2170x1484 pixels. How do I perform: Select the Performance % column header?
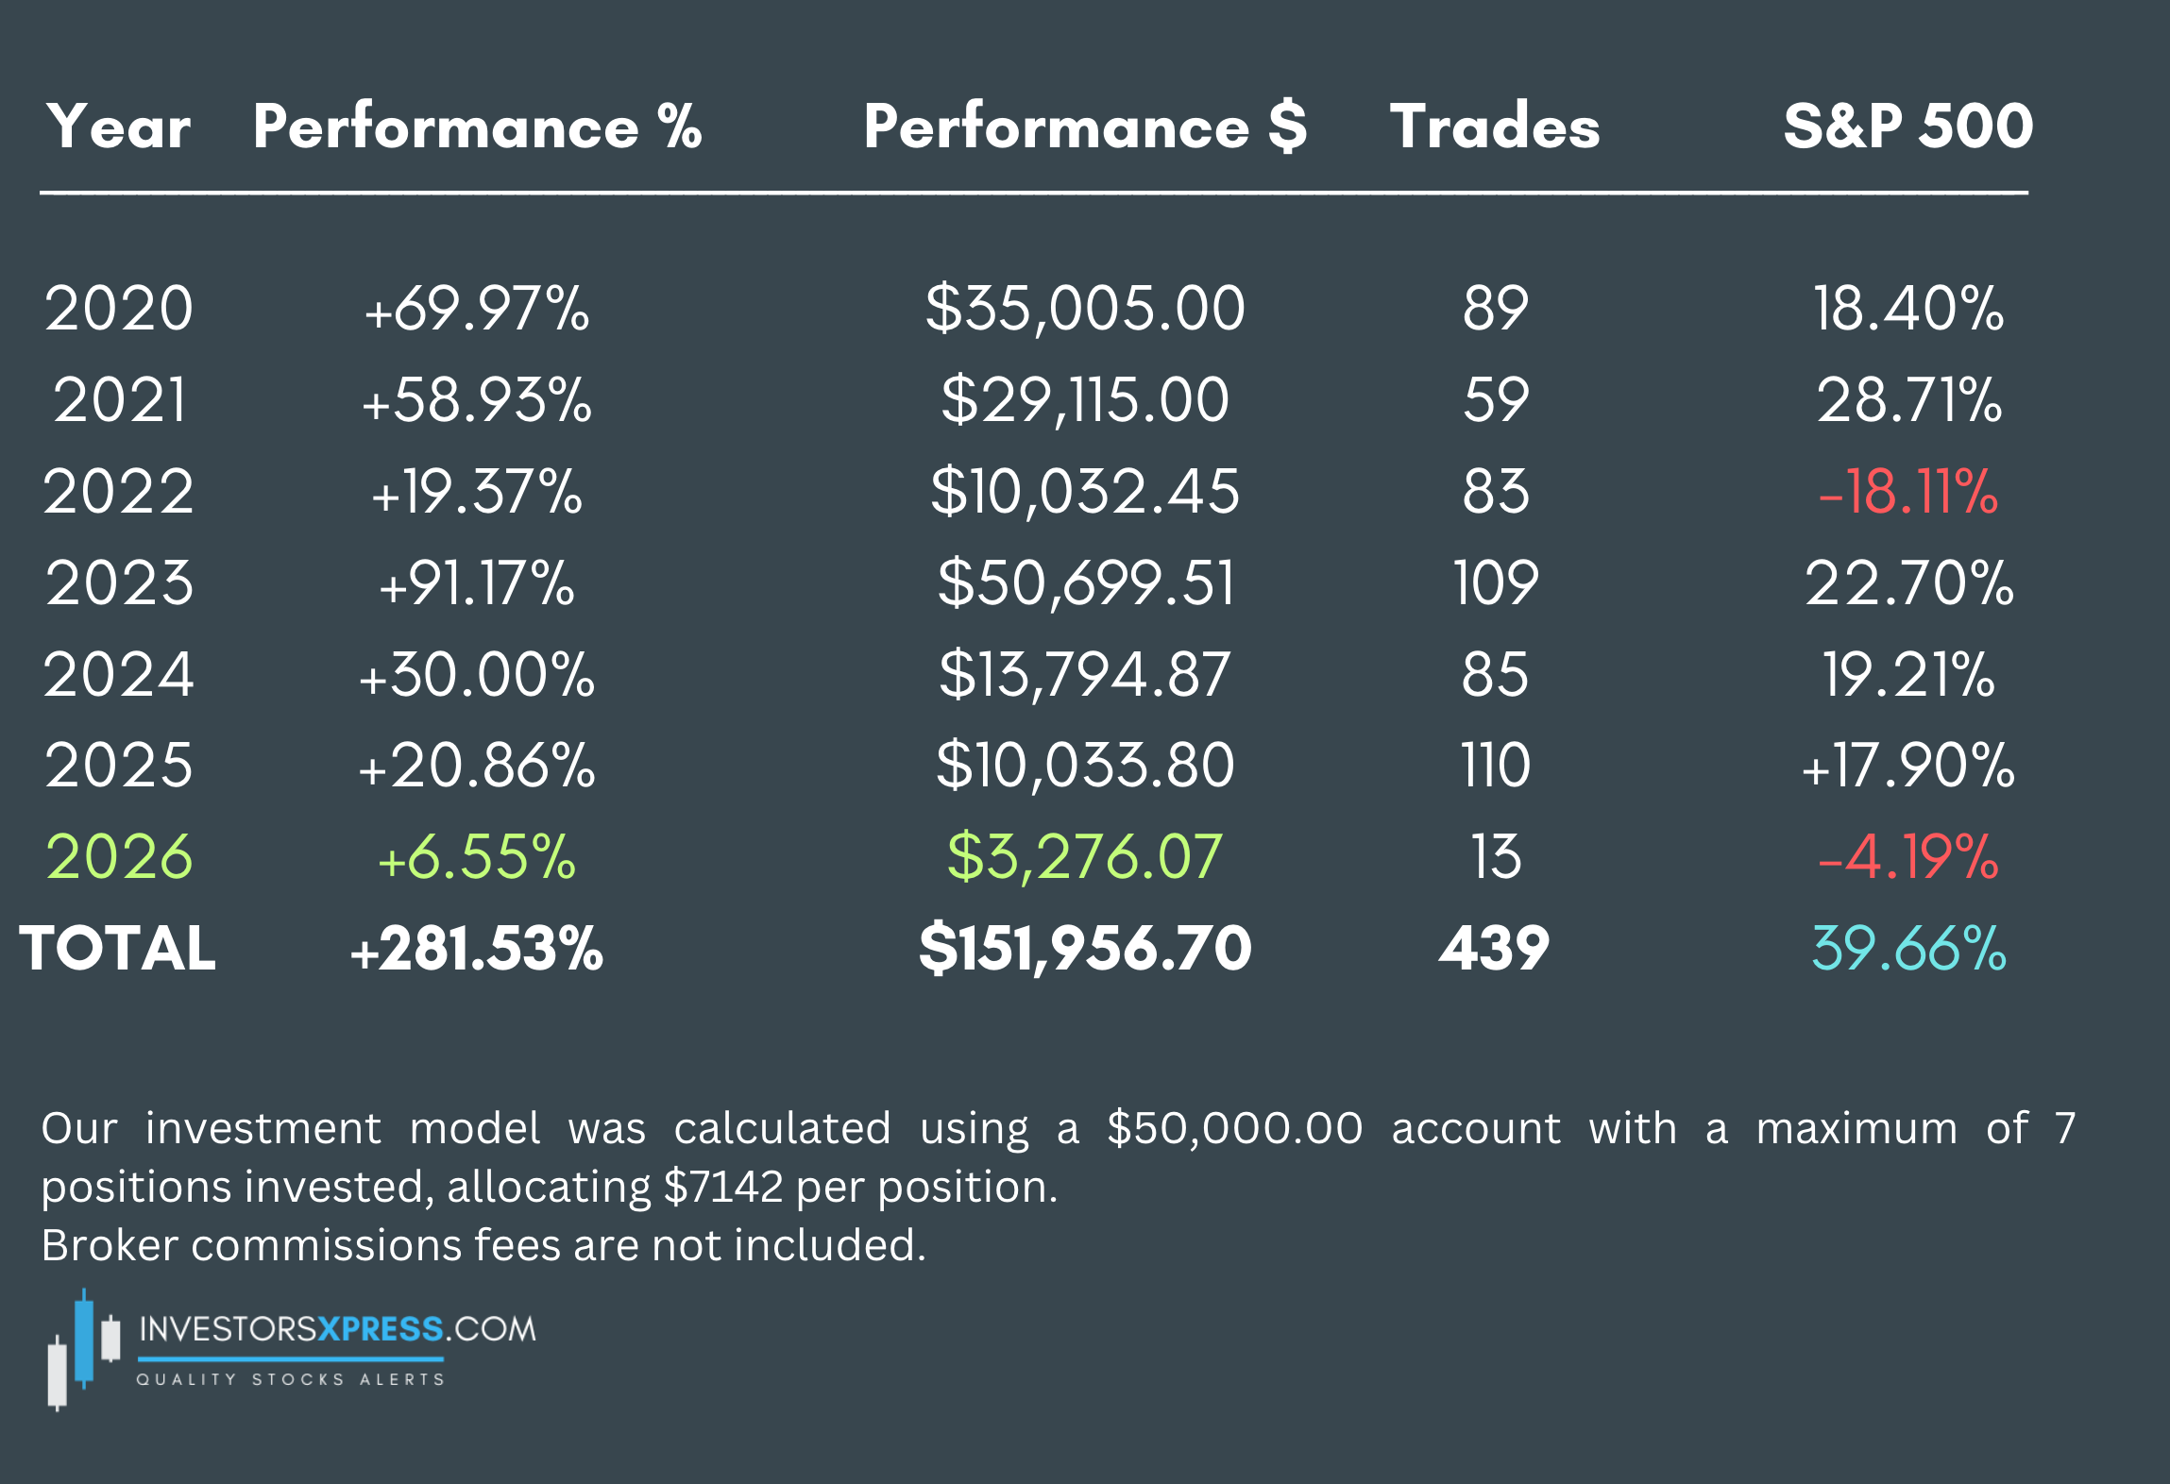click(477, 126)
